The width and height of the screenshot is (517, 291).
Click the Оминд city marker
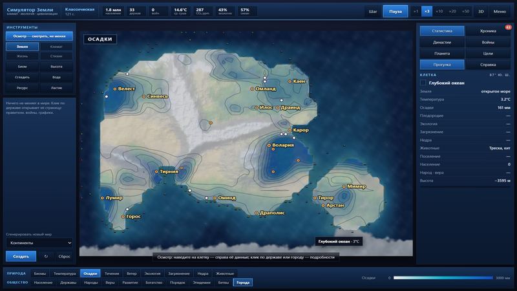coord(215,198)
